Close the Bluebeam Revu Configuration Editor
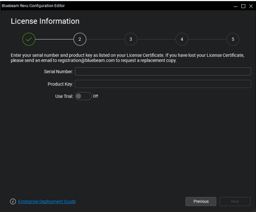The image size is (256, 212). pos(251,6)
